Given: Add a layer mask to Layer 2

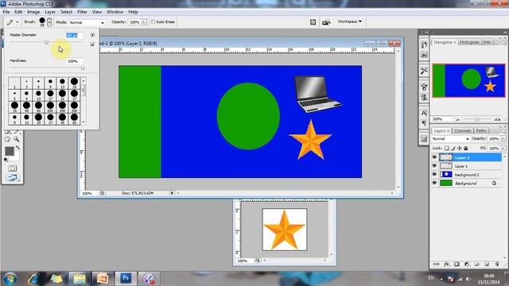Looking at the screenshot, I should (x=457, y=265).
